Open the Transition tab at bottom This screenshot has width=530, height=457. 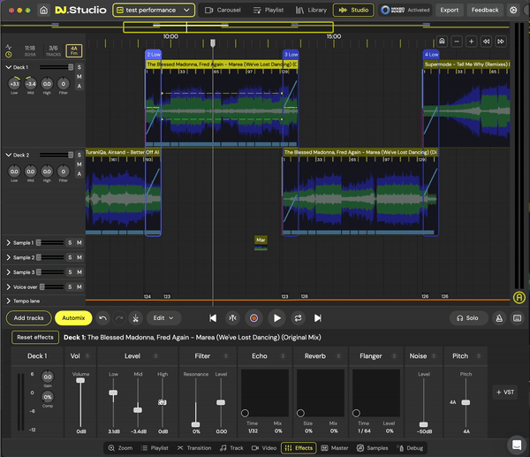point(194,448)
